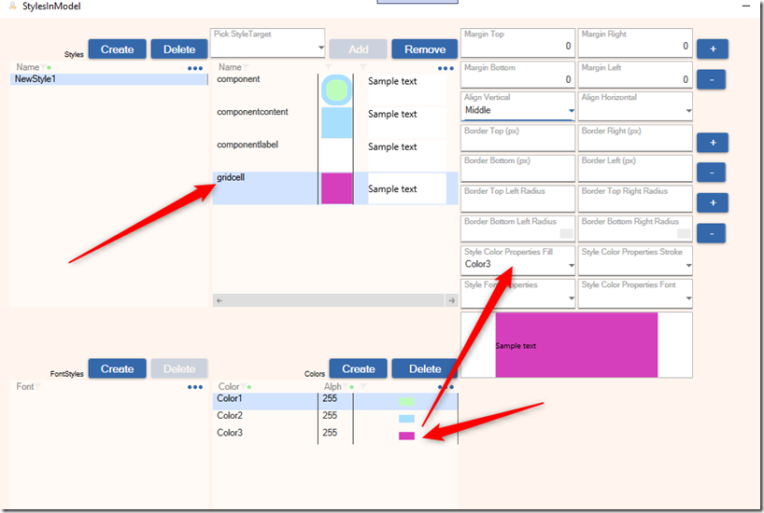Image resolution: width=764 pixels, height=513 pixels.
Task: Open the style targets grid three-dots menu
Action: [x=446, y=68]
